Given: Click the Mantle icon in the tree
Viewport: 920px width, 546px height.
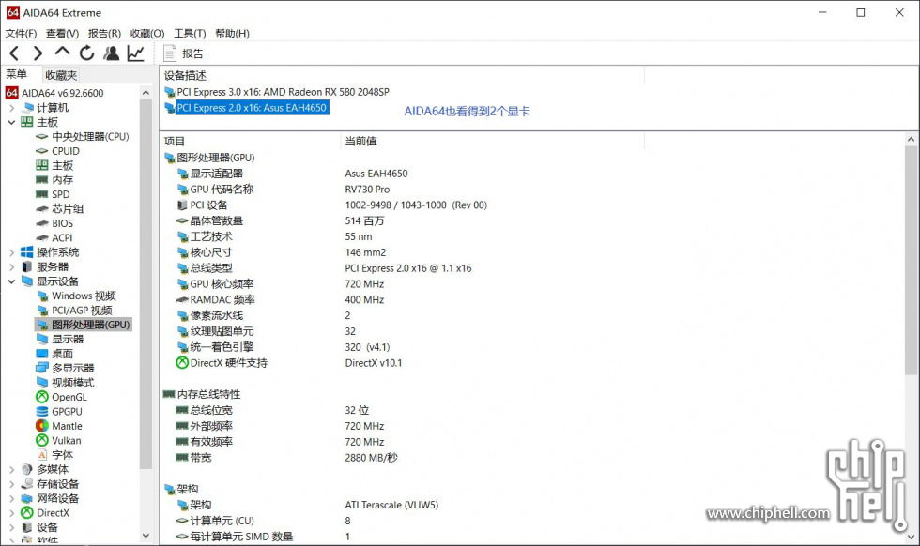Looking at the screenshot, I should 42,426.
